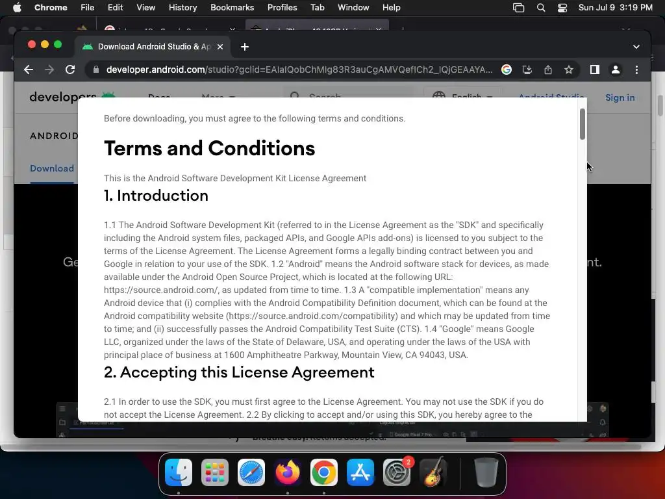665x499 pixels.
Task: Click the address bar URL
Action: (299, 70)
